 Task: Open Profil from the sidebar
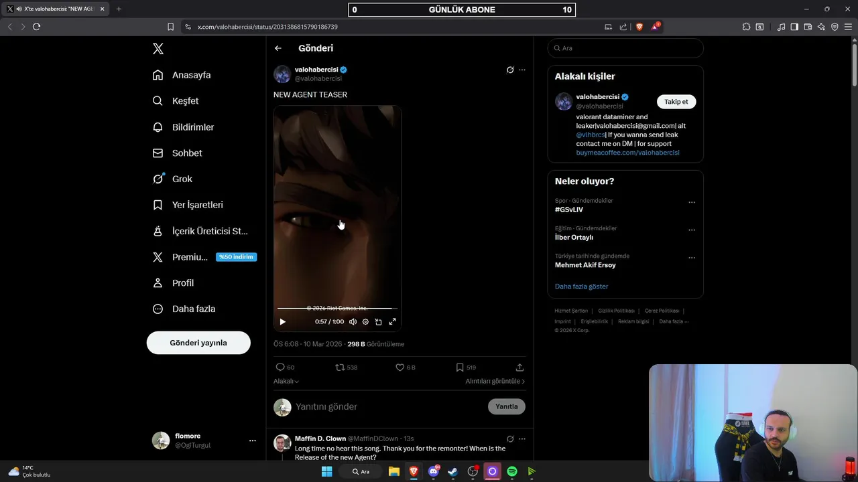click(x=173, y=283)
